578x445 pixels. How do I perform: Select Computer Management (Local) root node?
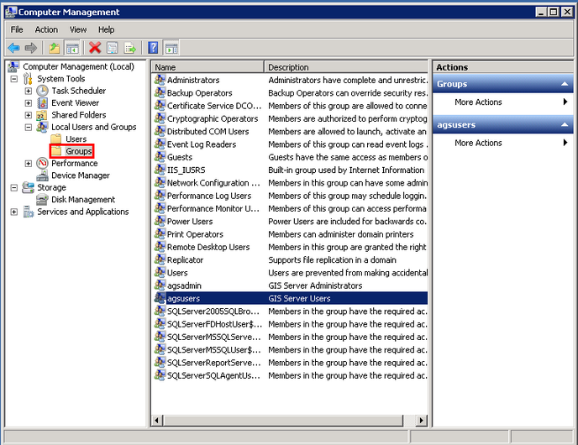tap(78, 66)
